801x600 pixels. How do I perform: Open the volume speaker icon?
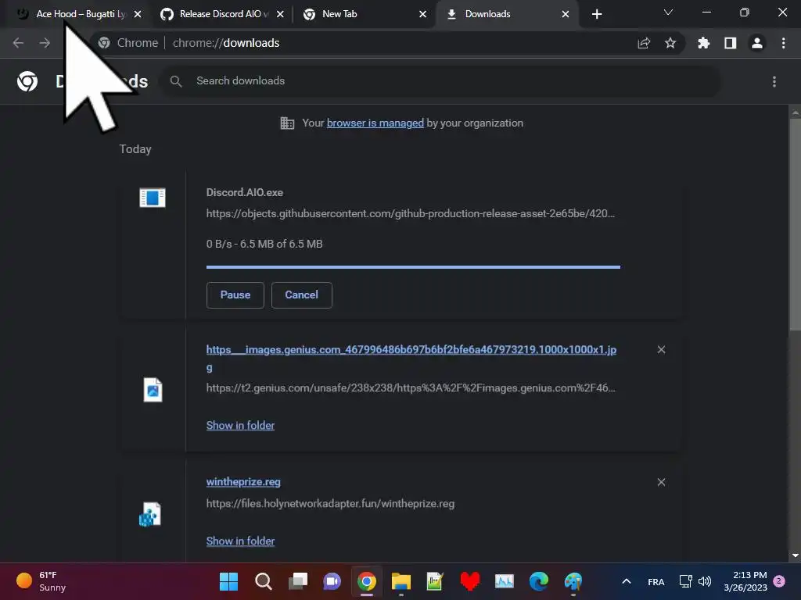[x=705, y=581]
